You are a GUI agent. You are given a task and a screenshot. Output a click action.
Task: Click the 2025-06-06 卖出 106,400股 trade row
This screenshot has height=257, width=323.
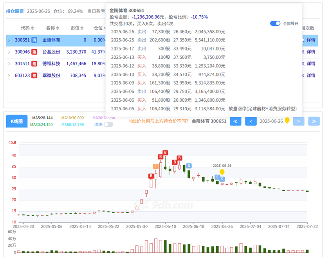click(x=168, y=92)
